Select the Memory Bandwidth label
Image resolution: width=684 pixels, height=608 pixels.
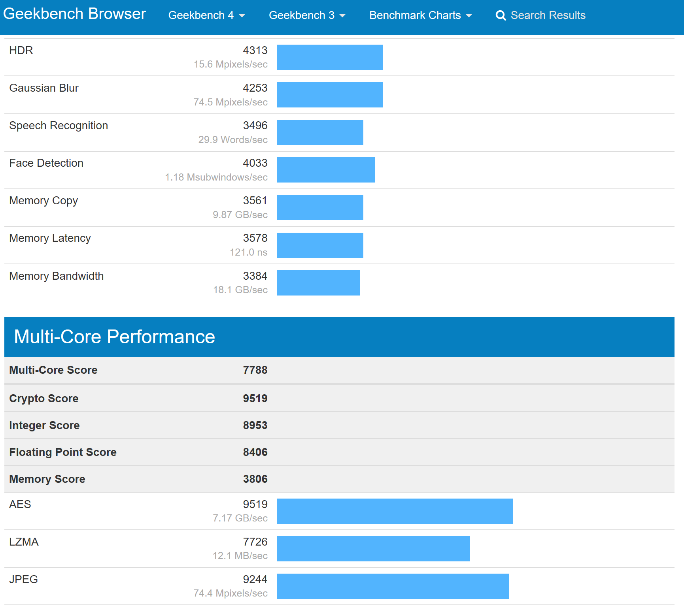[x=57, y=276]
